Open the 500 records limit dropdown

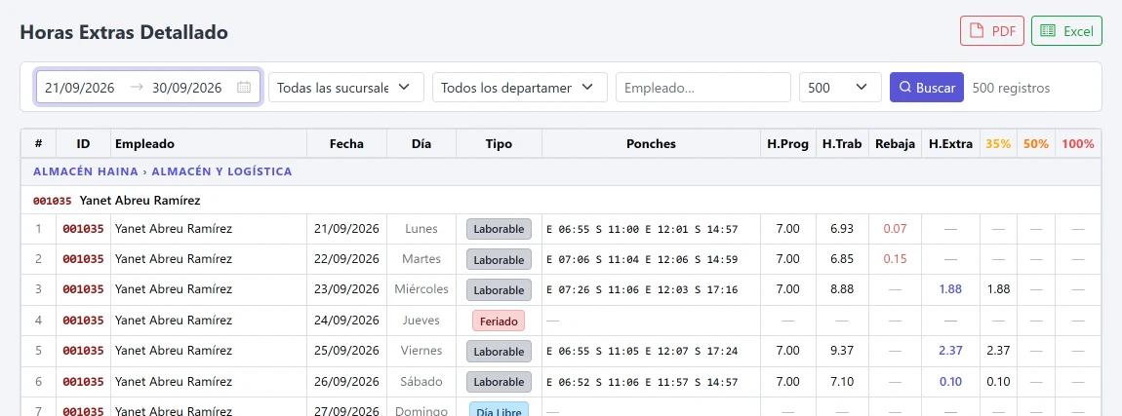[840, 88]
